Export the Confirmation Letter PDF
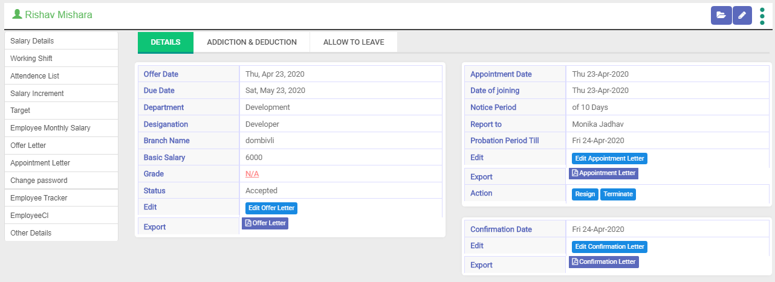The width and height of the screenshot is (775, 282). [x=603, y=262]
